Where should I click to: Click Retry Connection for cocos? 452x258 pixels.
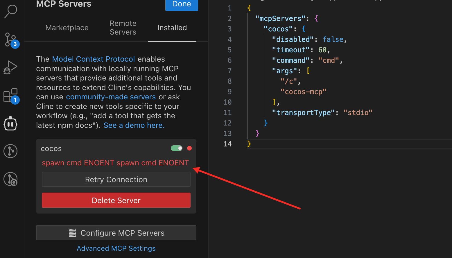[116, 180]
